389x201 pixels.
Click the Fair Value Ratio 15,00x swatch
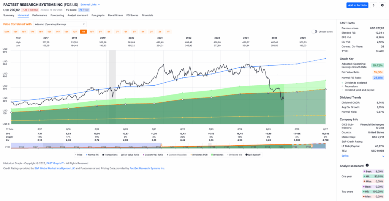coord(377,72)
